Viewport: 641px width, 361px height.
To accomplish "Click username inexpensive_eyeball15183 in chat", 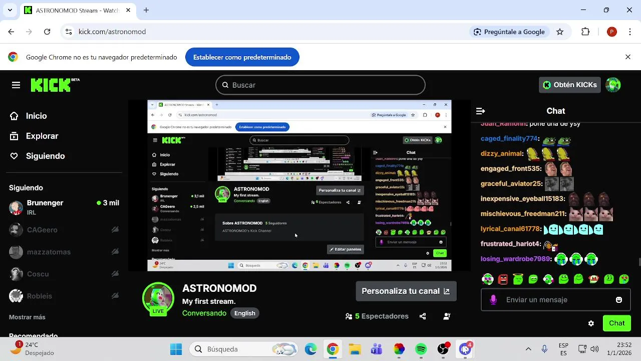I will click(x=523, y=199).
